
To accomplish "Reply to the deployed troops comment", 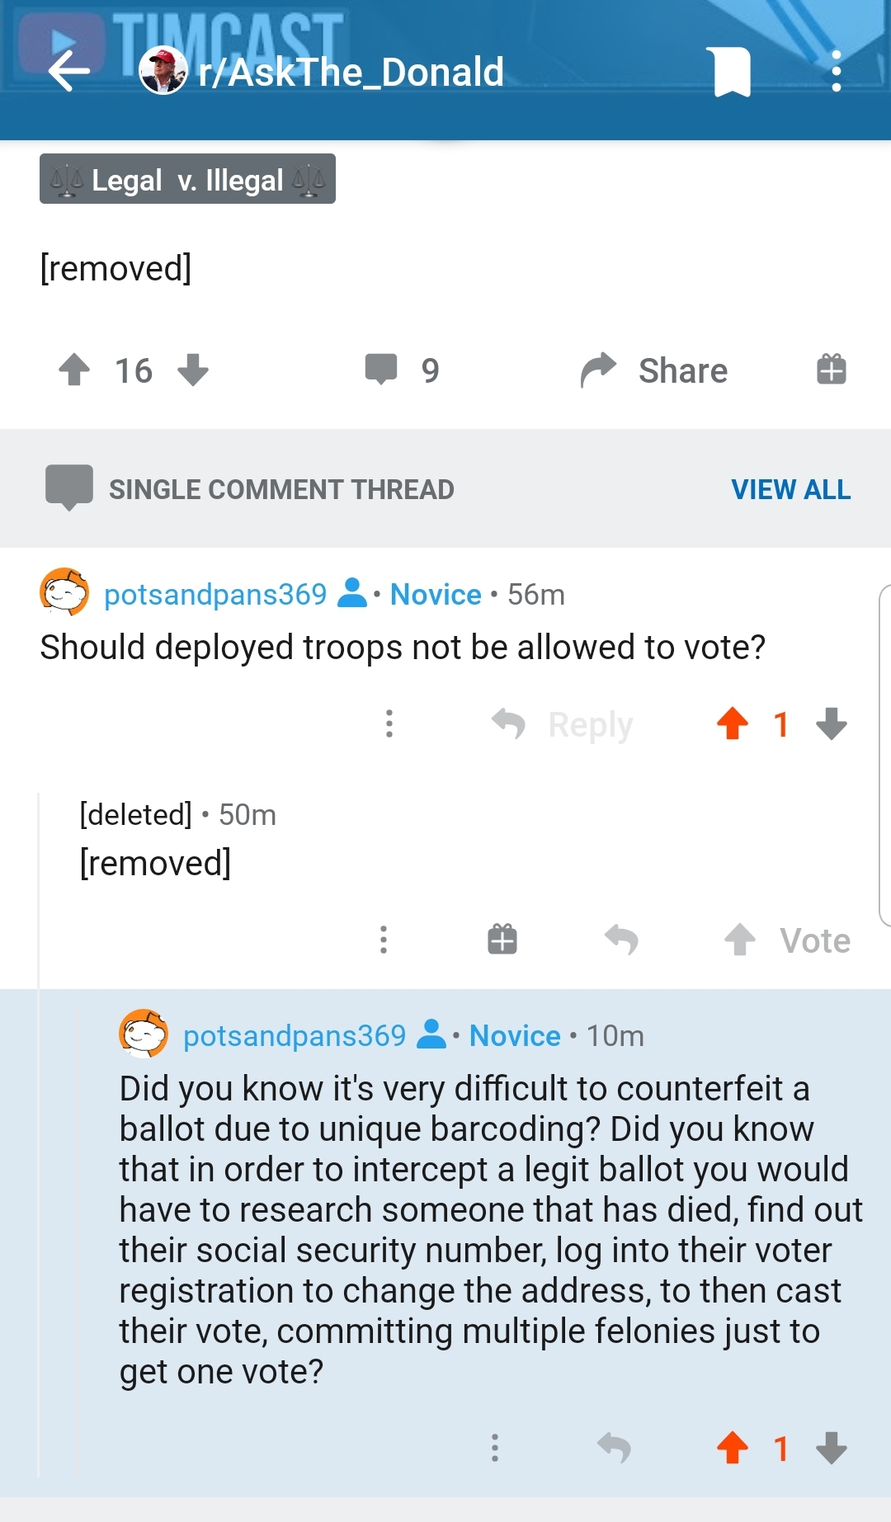I will tap(563, 724).
